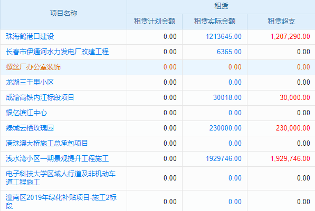Select overspend 0.00 in 长春市伊通河 row

[x=303, y=52]
